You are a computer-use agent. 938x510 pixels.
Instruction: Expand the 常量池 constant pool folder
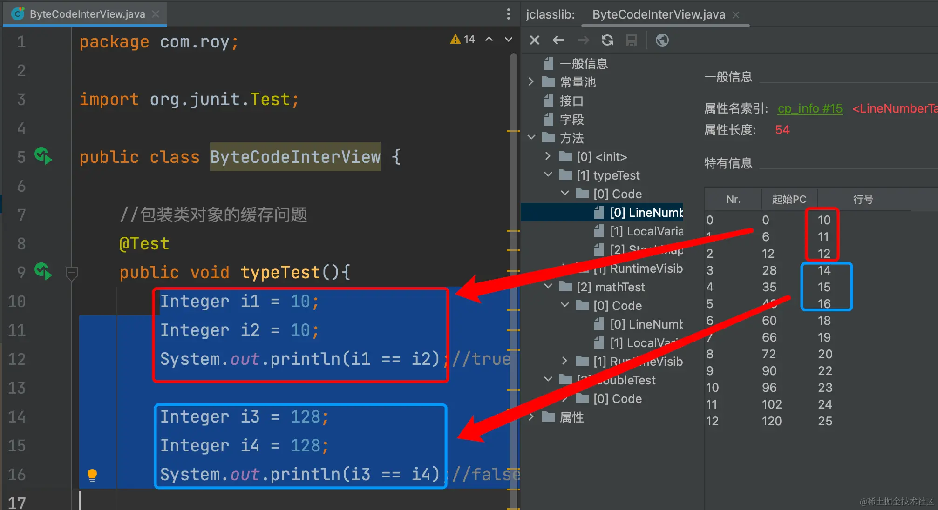pyautogui.click(x=531, y=82)
